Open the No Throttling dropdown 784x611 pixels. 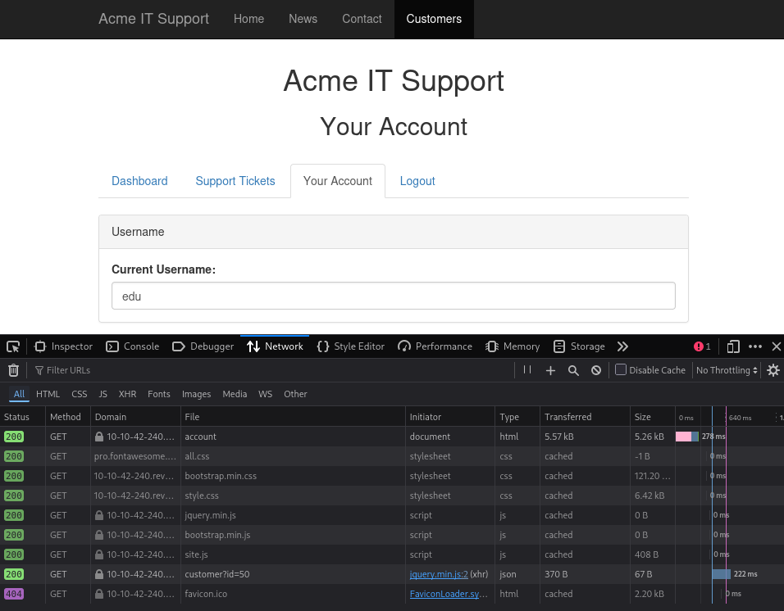tap(727, 370)
